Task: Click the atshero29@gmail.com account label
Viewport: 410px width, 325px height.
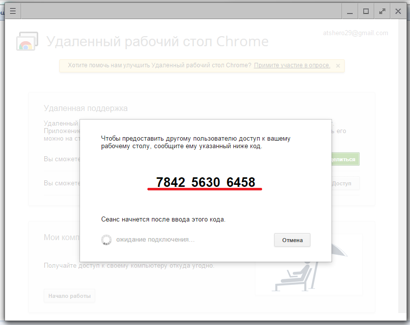Action: 355,33
